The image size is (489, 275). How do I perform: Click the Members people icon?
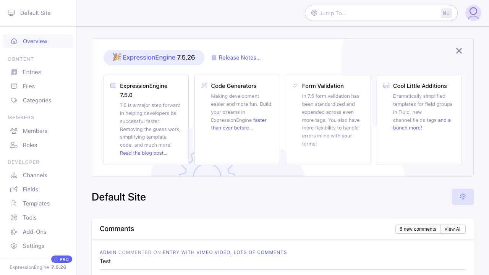(x=14, y=131)
